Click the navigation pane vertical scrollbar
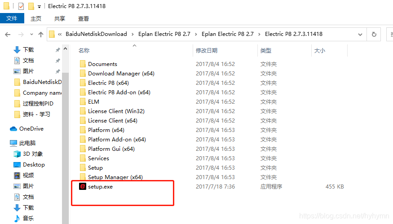This screenshot has height=224, width=393. 66,135
